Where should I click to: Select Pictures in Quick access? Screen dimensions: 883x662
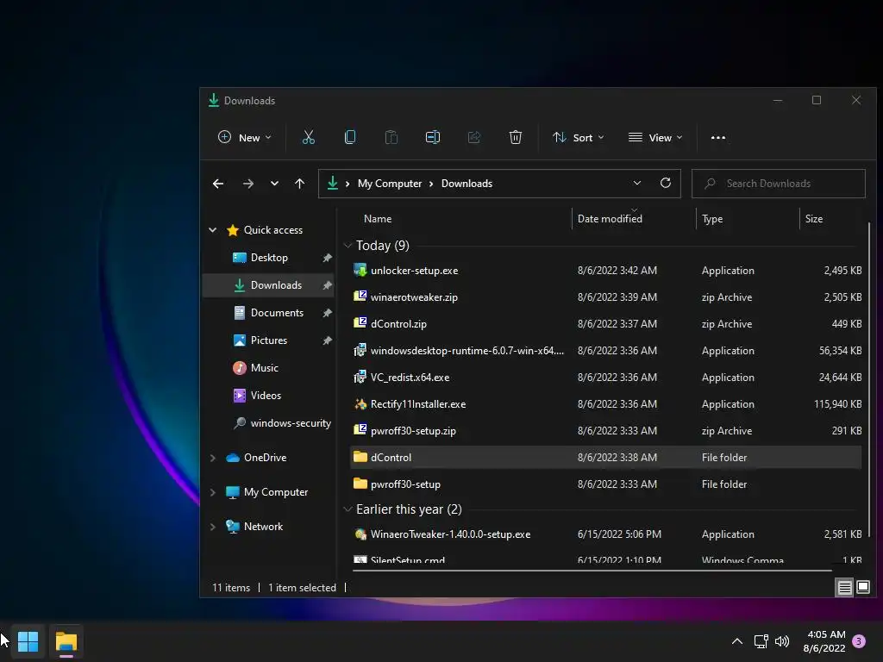[269, 340]
